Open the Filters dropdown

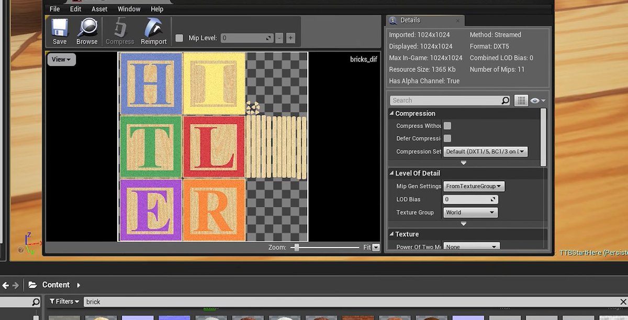click(x=65, y=302)
